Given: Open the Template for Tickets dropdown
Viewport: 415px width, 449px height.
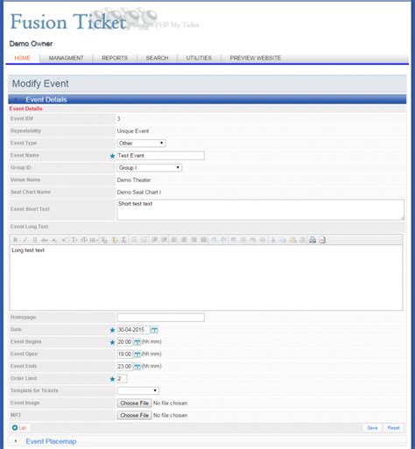Looking at the screenshot, I should [138, 390].
